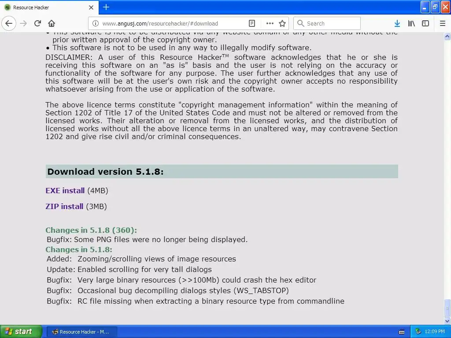451x338 pixels.
Task: Download the ZIP install link
Action: (64, 206)
